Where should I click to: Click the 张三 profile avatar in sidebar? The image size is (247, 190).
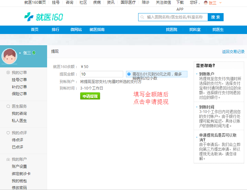point(9,56)
